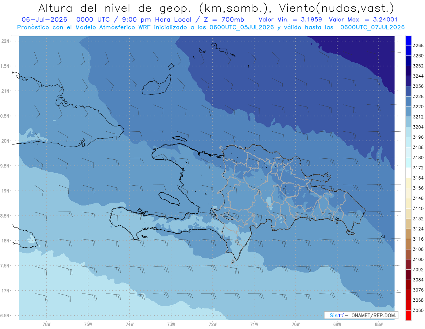
Task: Click the 70W longitude label
Action: click(296, 324)
